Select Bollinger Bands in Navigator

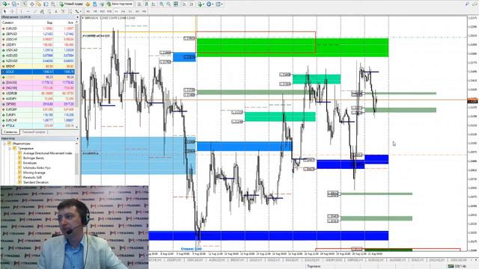click(34, 158)
